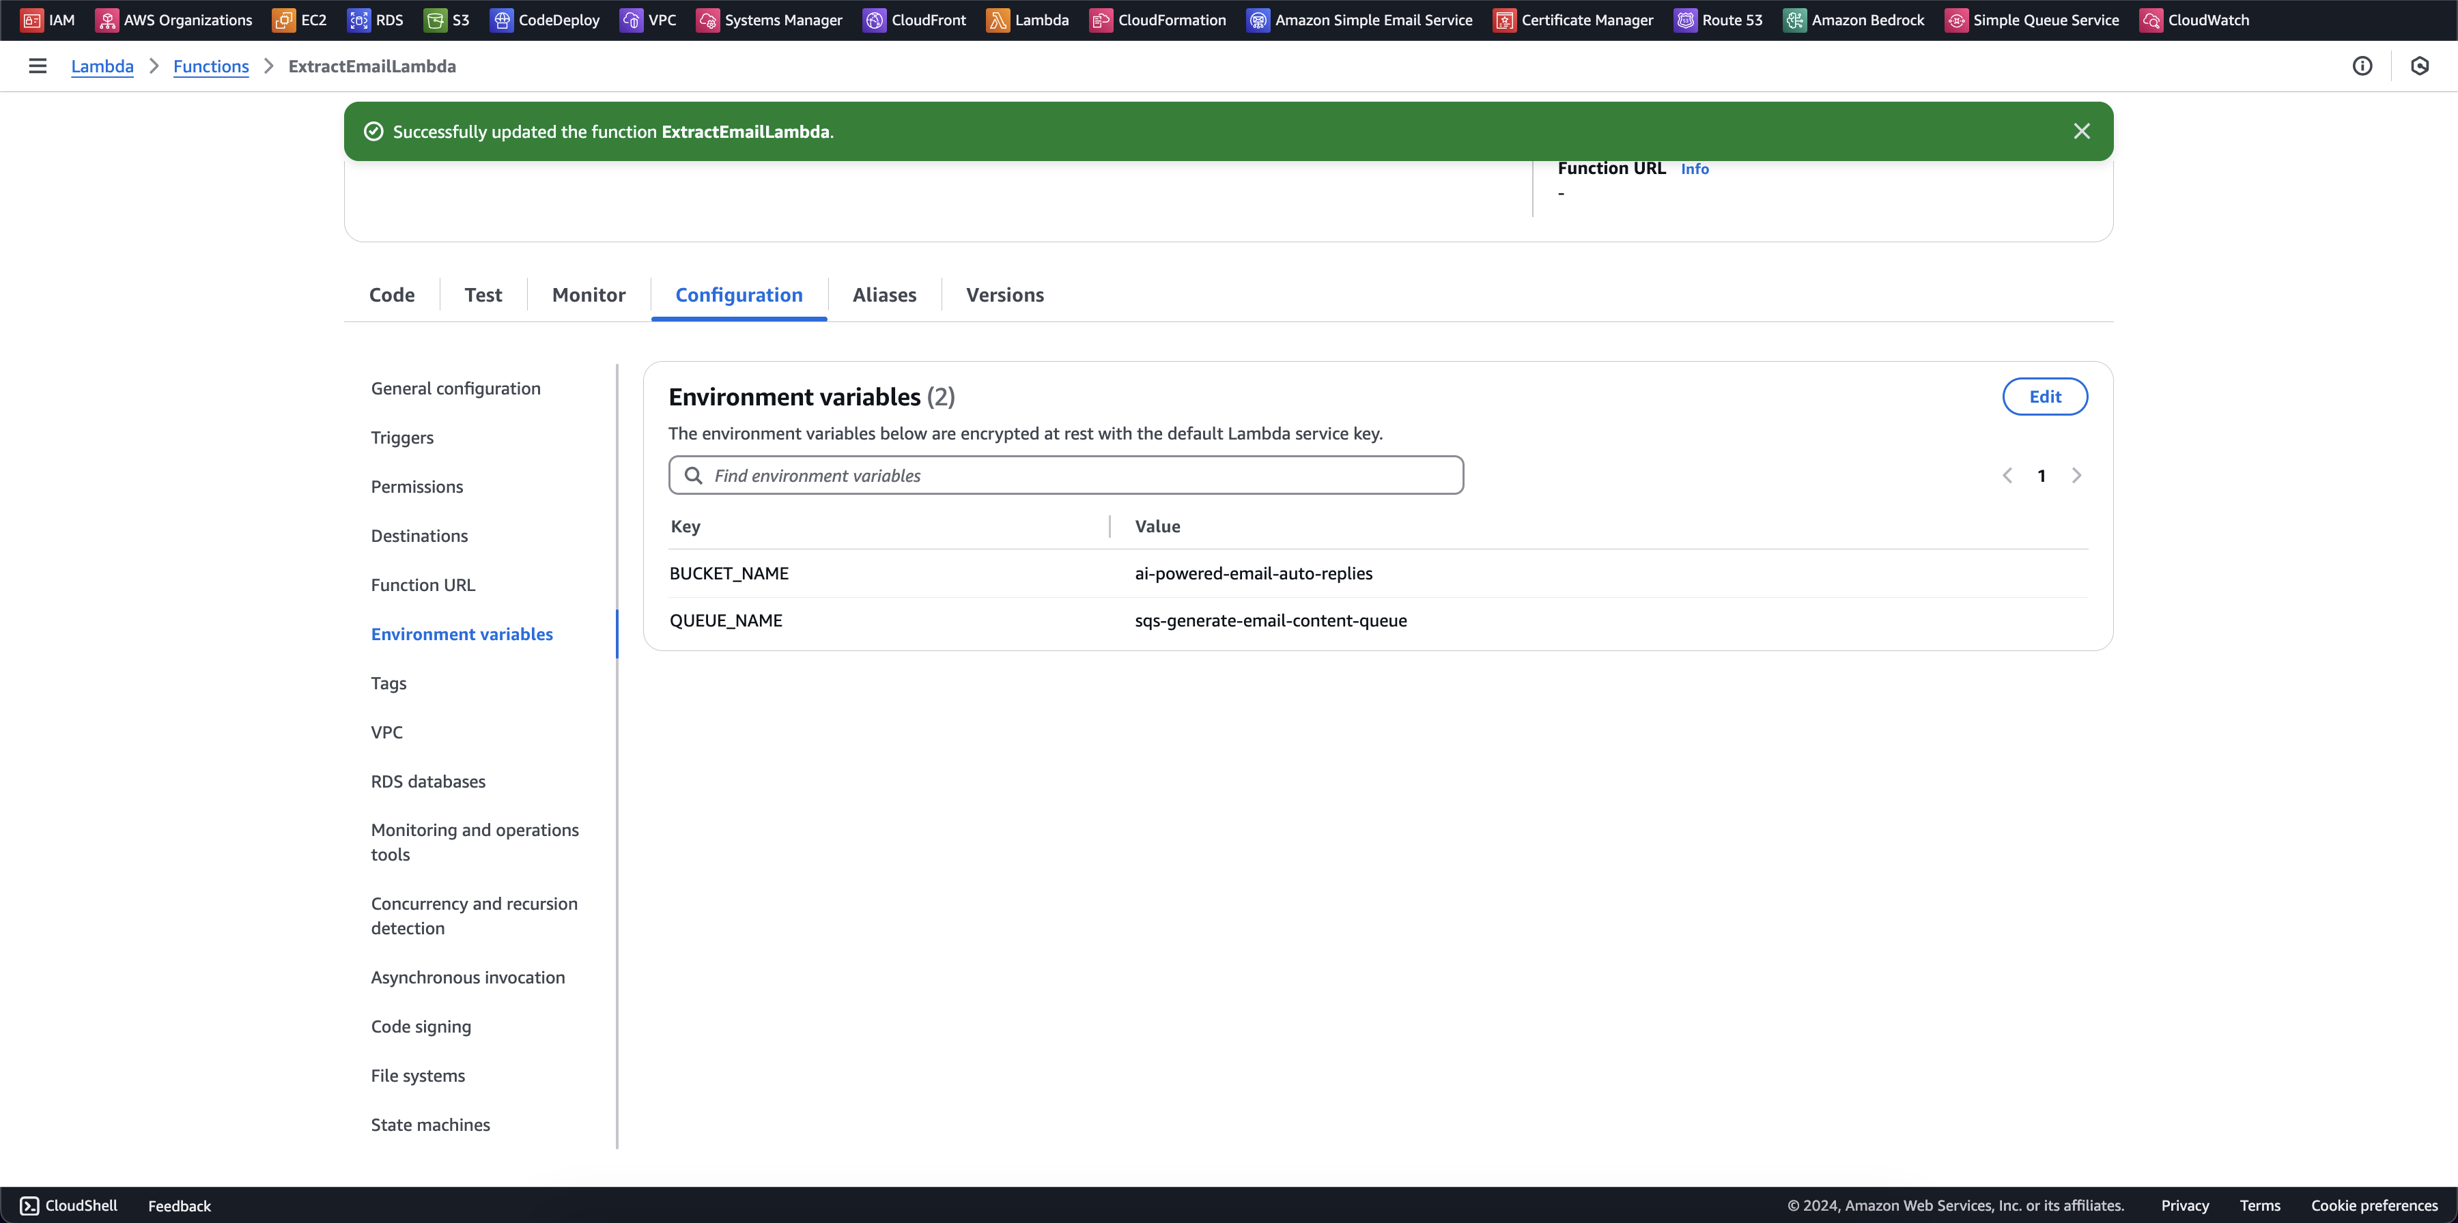The image size is (2458, 1223).
Task: Open the RDS shortcut icon
Action: pyautogui.click(x=358, y=20)
